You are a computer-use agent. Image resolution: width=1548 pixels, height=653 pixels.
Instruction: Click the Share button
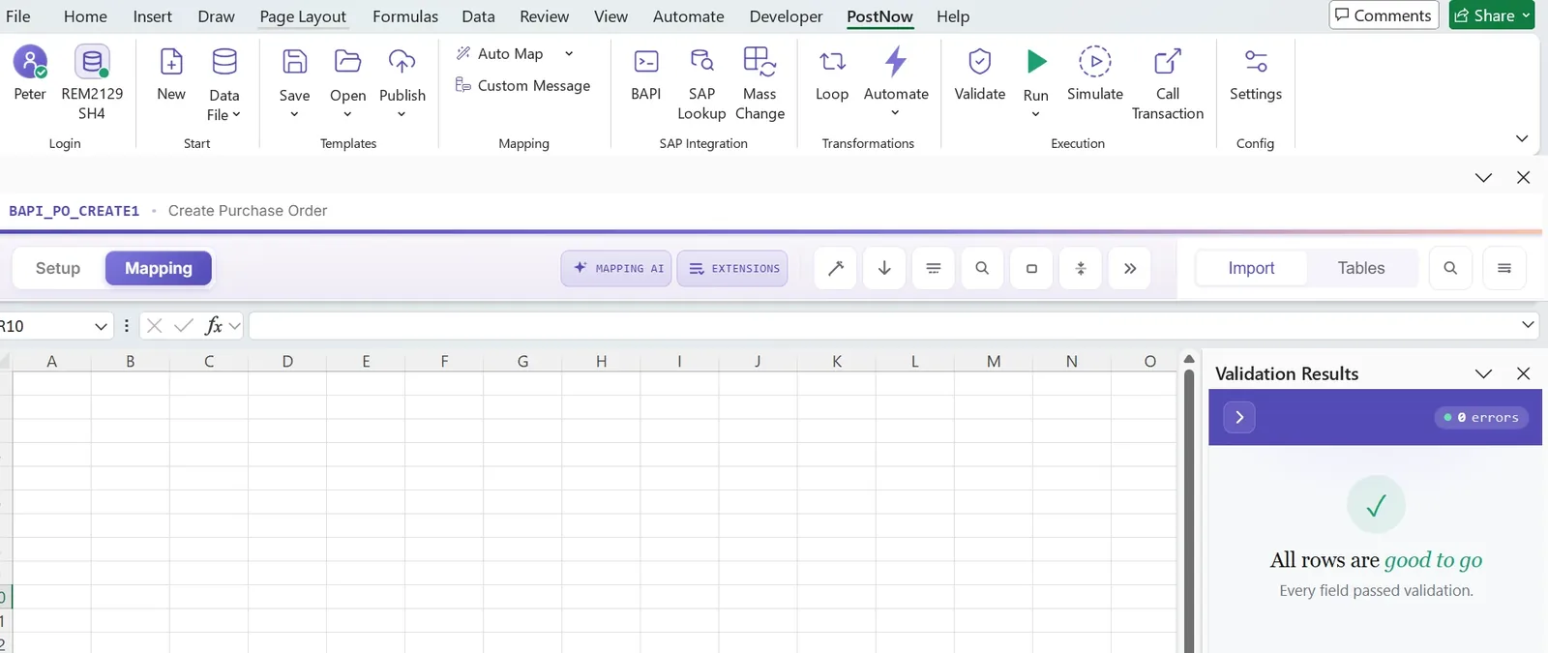1492,15
